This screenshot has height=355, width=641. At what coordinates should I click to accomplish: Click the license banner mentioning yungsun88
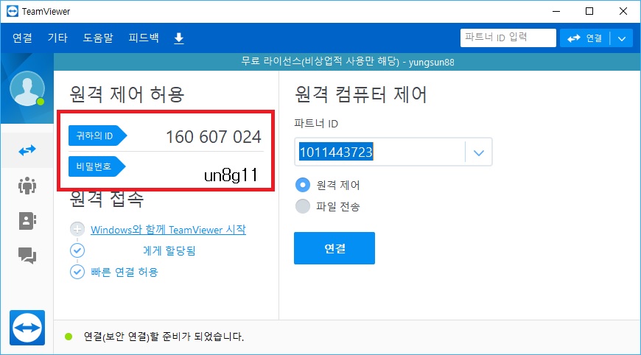(x=348, y=62)
